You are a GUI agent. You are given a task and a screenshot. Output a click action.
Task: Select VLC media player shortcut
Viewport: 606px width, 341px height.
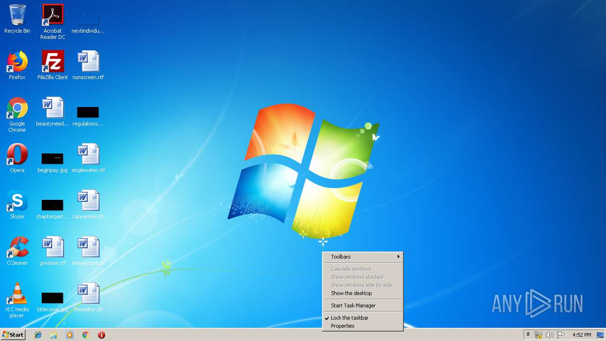point(17,300)
